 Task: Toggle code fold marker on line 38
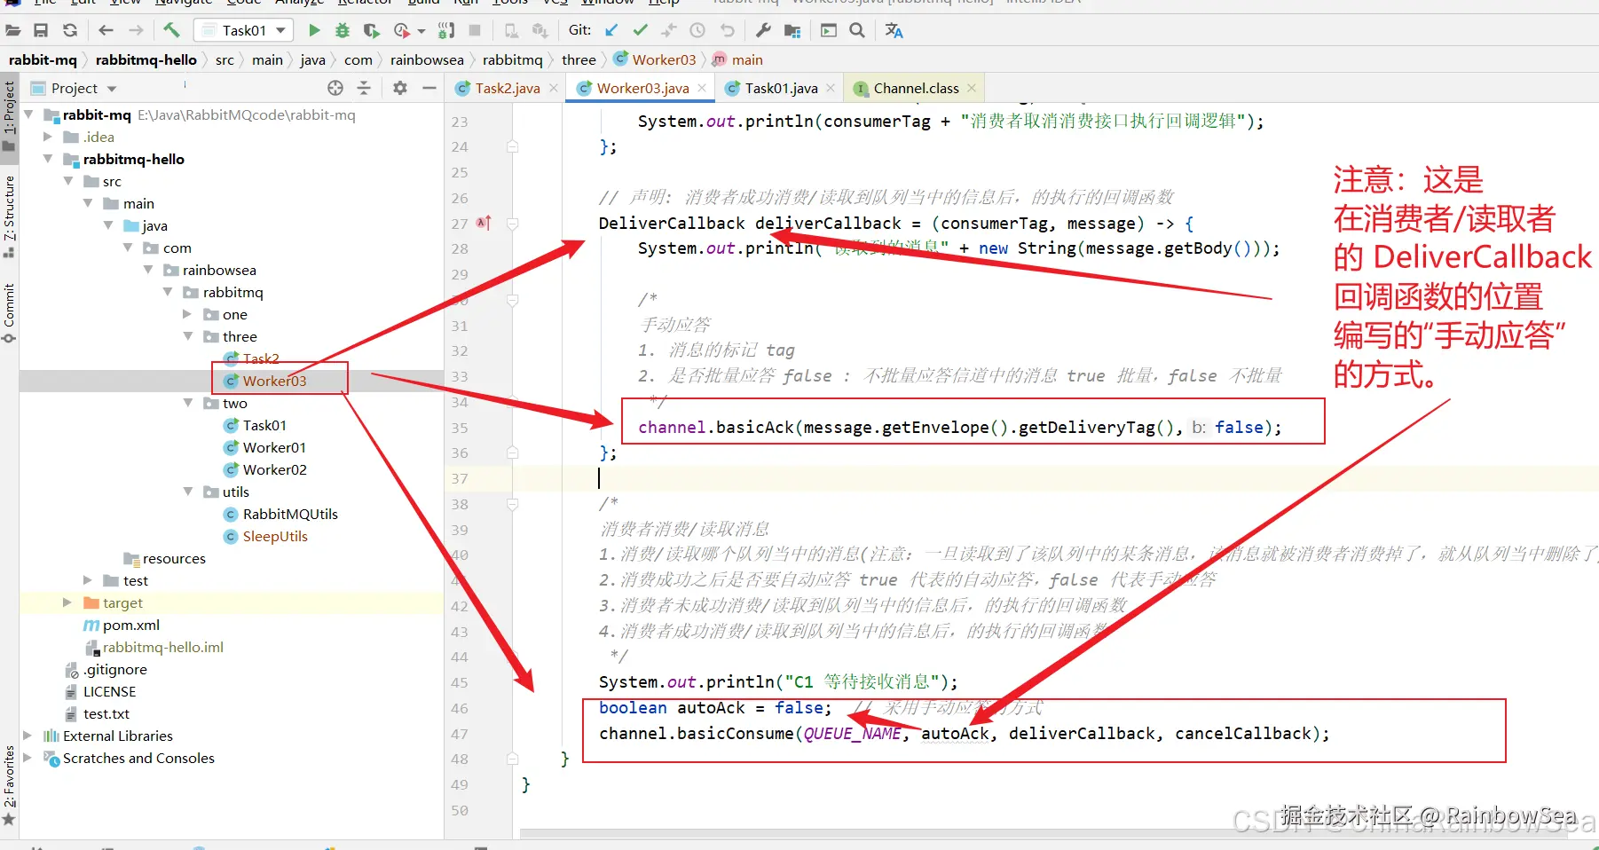[513, 504]
